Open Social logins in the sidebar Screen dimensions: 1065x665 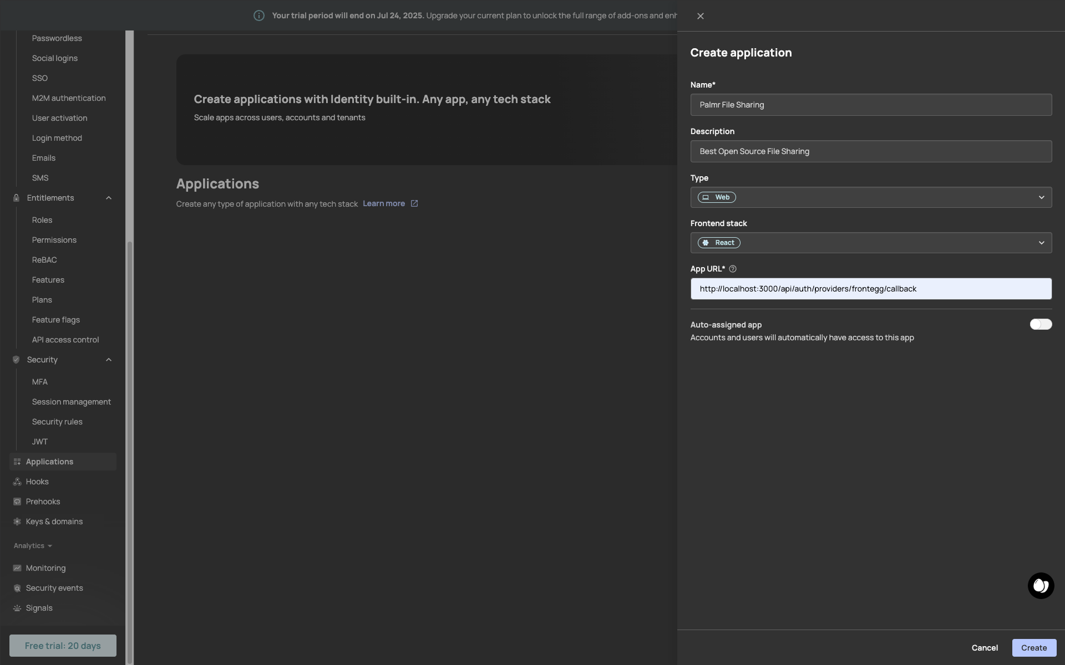55,58
